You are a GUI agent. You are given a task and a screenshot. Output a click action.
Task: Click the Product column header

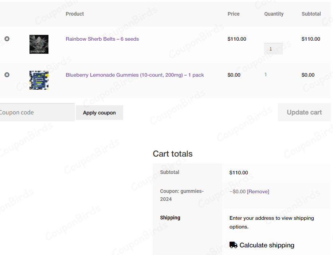(x=75, y=14)
